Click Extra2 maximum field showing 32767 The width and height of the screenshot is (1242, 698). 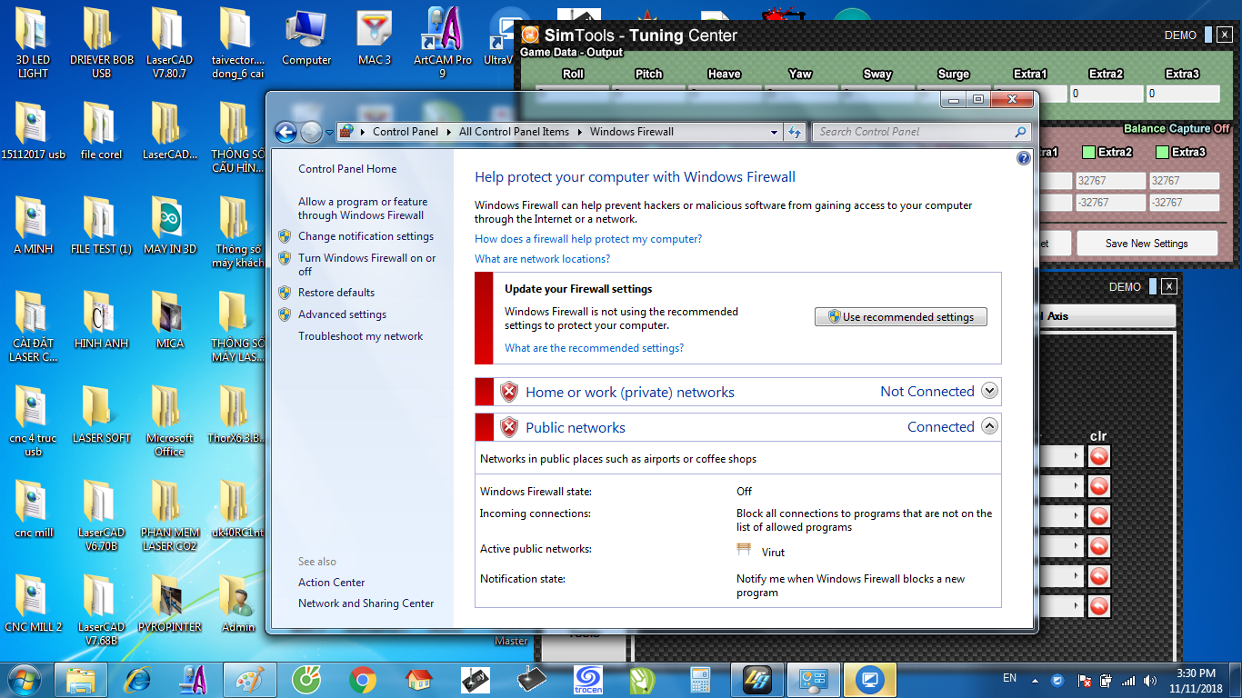point(1110,181)
